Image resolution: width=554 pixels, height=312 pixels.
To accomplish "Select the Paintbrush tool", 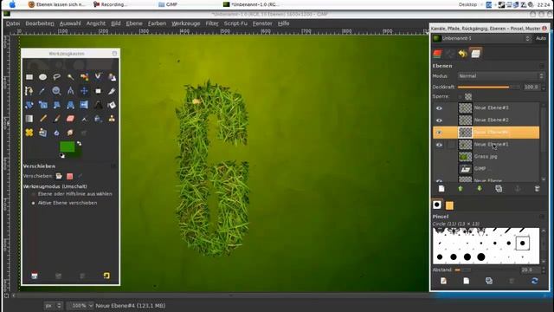I will [x=56, y=119].
